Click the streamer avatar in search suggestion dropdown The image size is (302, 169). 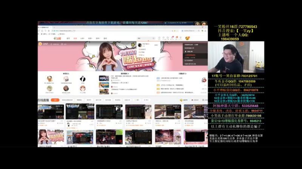click(x=140, y=45)
